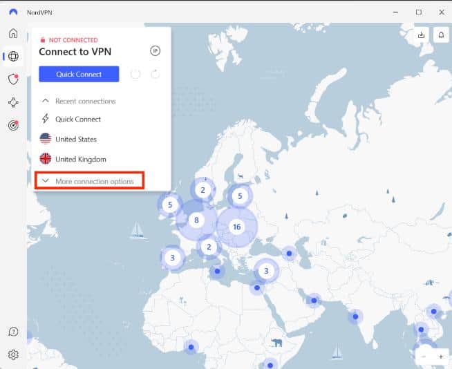Connect to United States recent entry
Image resolution: width=452 pixels, height=369 pixels.
click(76, 140)
